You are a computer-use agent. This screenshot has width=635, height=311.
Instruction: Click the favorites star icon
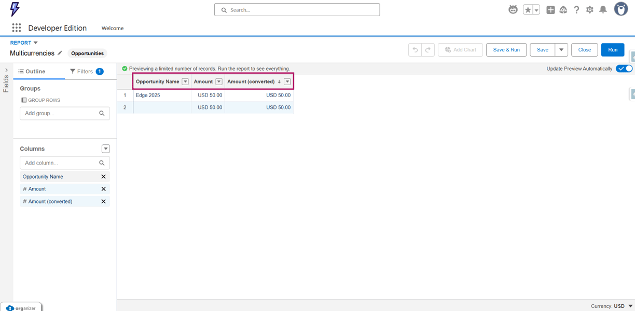pyautogui.click(x=528, y=9)
